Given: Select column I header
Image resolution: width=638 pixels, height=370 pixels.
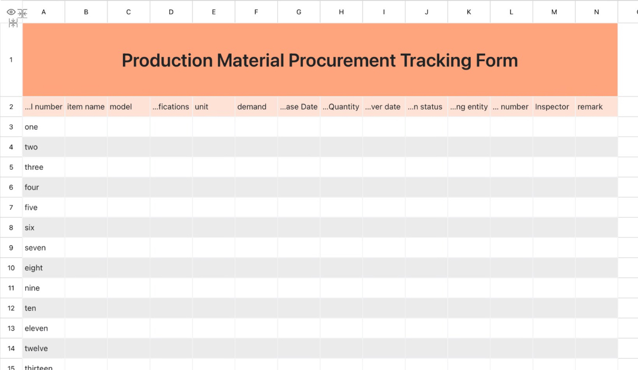Looking at the screenshot, I should (384, 12).
